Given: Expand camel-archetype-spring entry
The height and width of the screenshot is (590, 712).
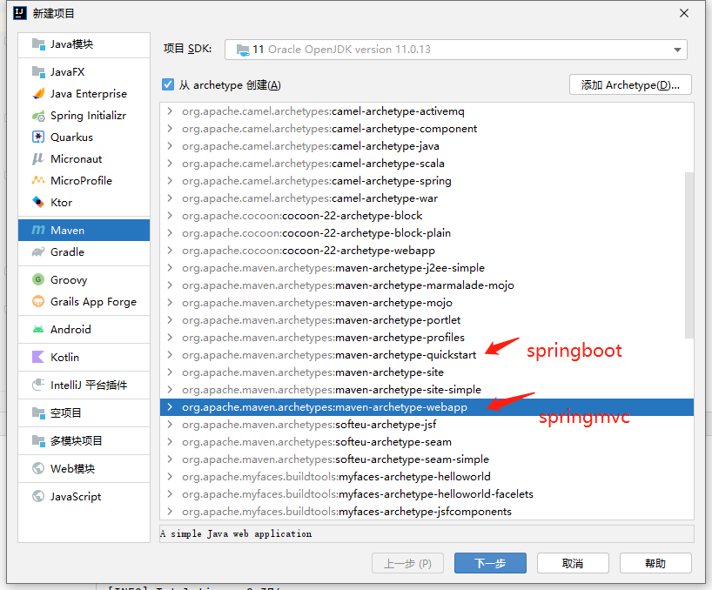Looking at the screenshot, I should [x=170, y=181].
